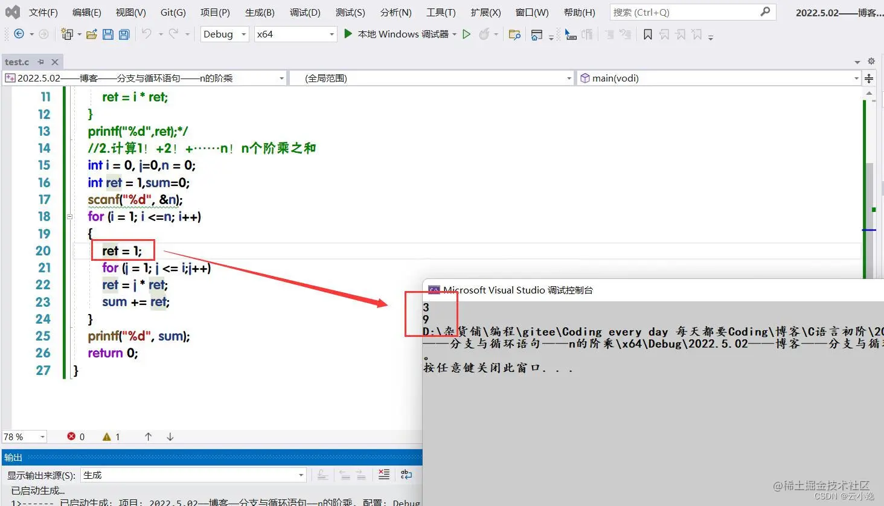This screenshot has width=884, height=506.
Task: Click the Open File folder icon
Action: (x=92, y=34)
